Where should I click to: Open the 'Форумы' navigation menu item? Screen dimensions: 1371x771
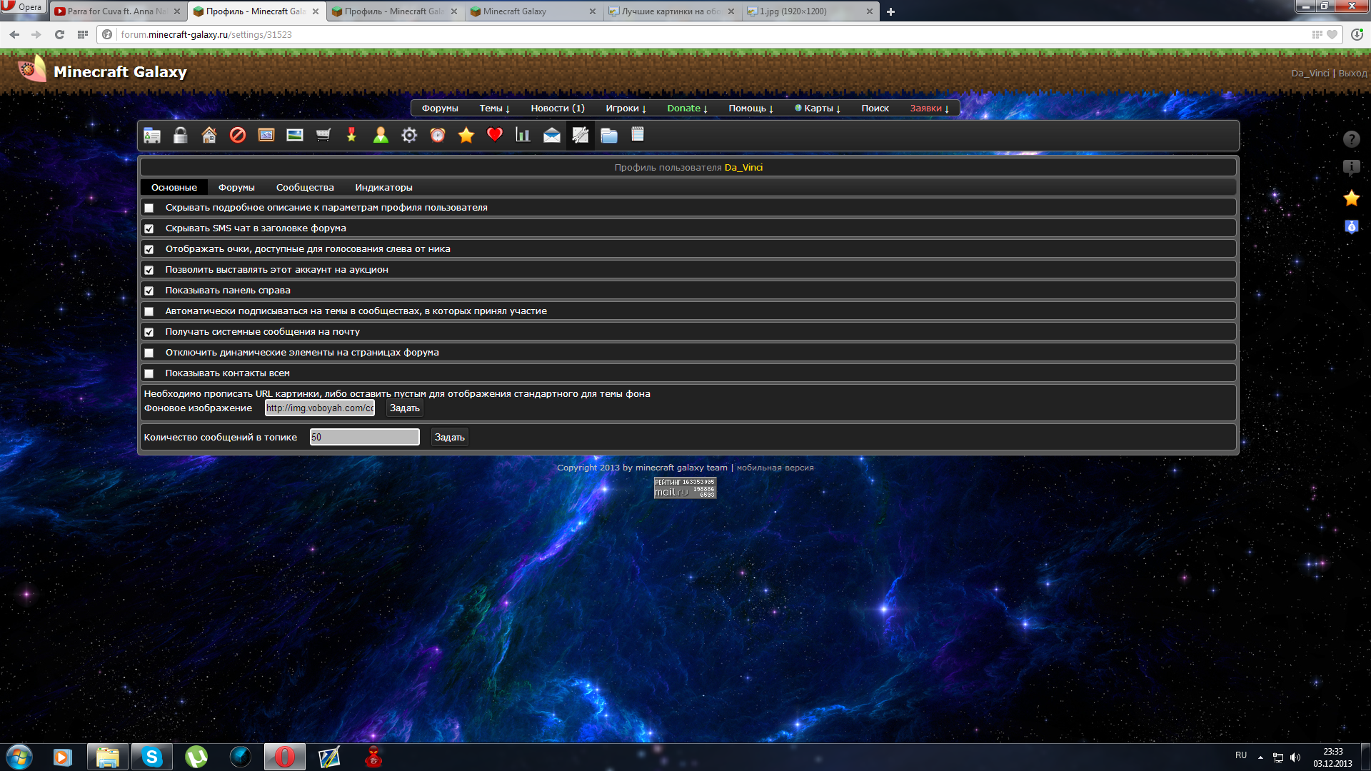click(440, 109)
